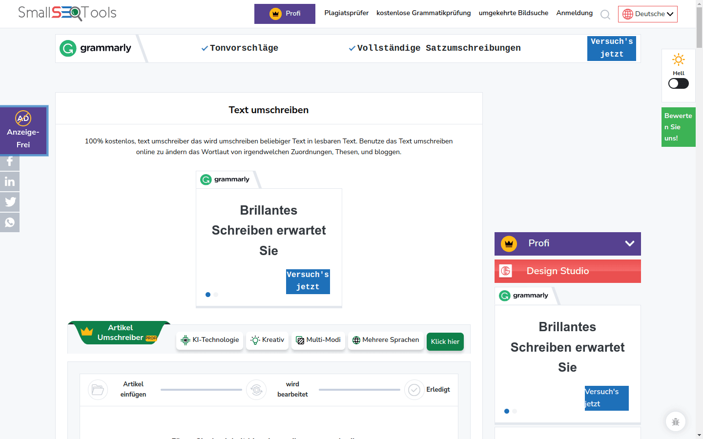Select kostenlose Grammatikprüfung from the top menu
Screen dimensions: 703x439
[423, 13]
